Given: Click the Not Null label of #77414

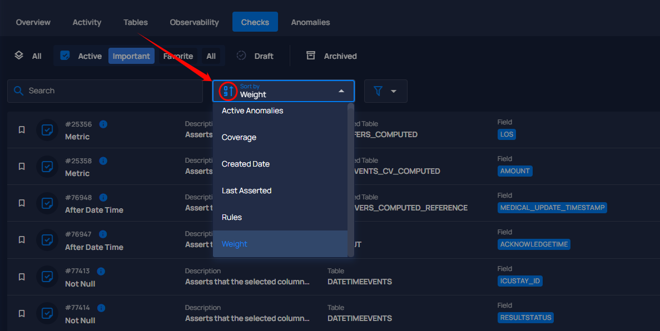Looking at the screenshot, I should 80,320.
